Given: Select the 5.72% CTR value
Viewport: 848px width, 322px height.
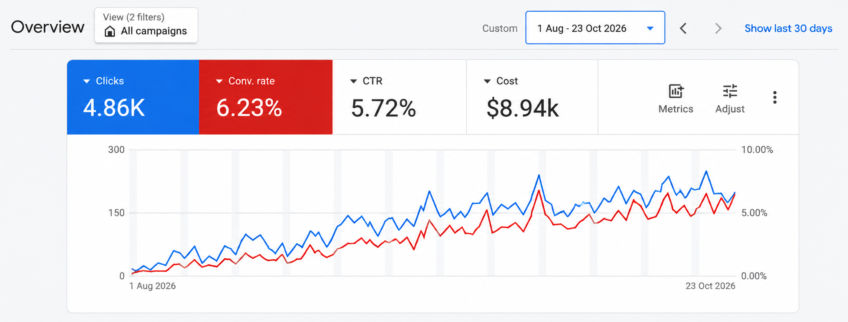Looking at the screenshot, I should point(383,108).
